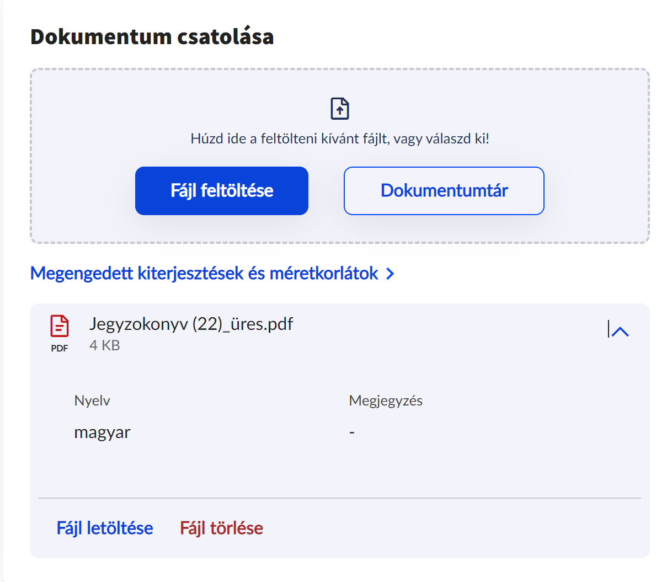Click the upload file icon in drop zone
The width and height of the screenshot is (667, 582).
pyautogui.click(x=340, y=108)
